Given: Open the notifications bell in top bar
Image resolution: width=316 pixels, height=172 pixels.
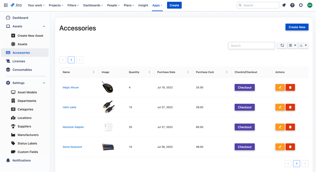Looking at the screenshot, I should (x=284, y=5).
